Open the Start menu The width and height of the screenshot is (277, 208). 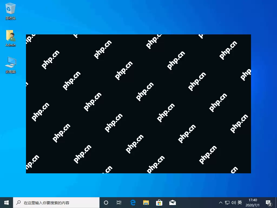(x=6, y=202)
